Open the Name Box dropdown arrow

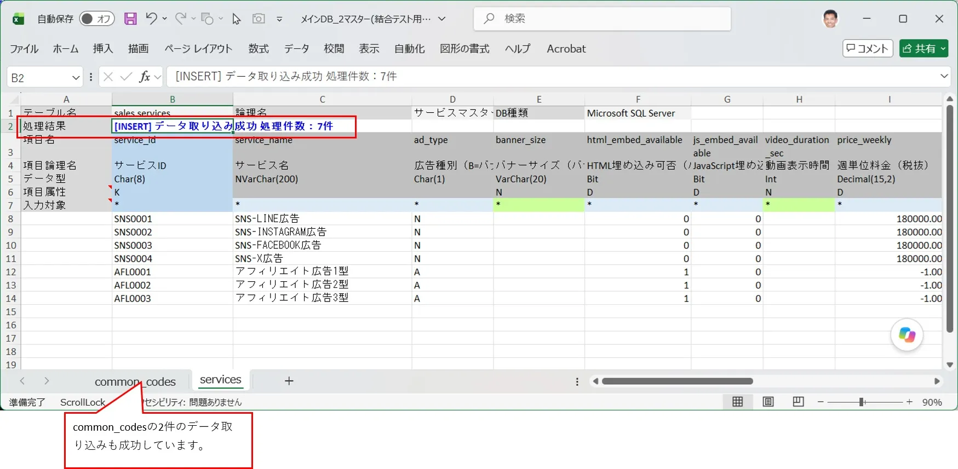pos(76,78)
